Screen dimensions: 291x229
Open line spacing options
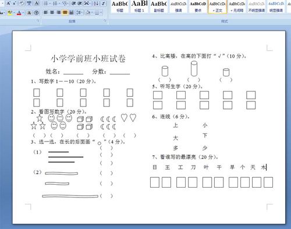[79, 13]
